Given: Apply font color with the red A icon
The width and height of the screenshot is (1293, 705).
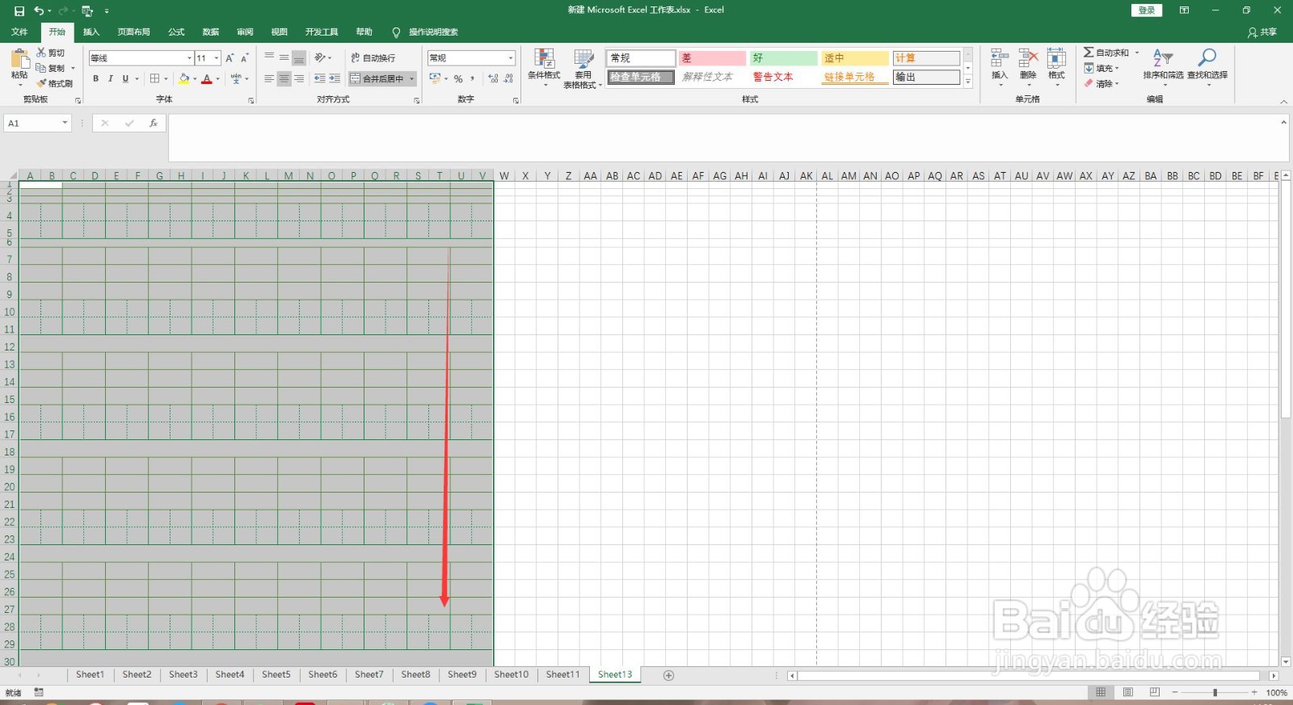Looking at the screenshot, I should coord(207,79).
